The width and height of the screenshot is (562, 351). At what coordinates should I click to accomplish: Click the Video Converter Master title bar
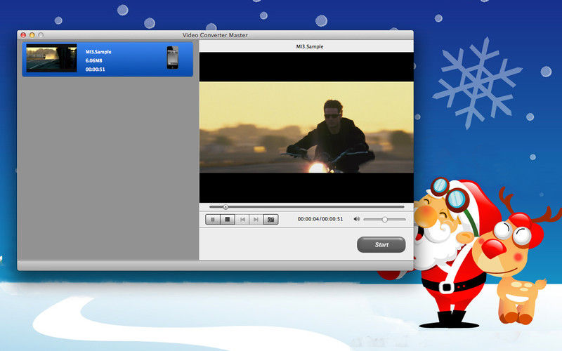(x=215, y=35)
